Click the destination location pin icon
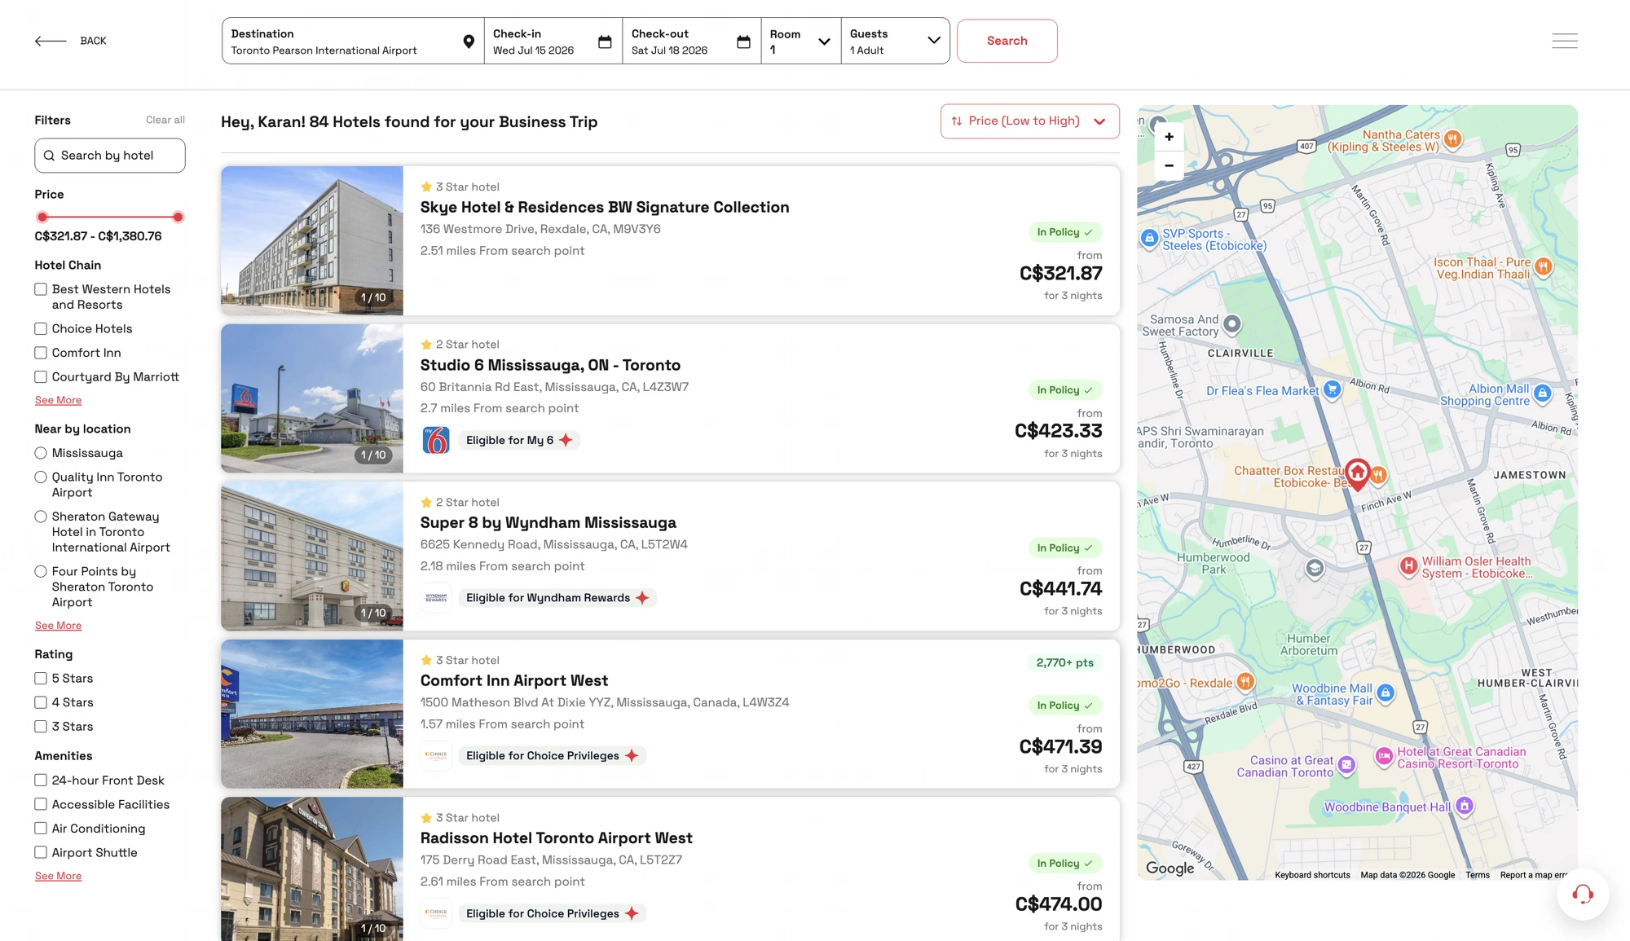Screen dimensions: 1630x941 pos(469,42)
